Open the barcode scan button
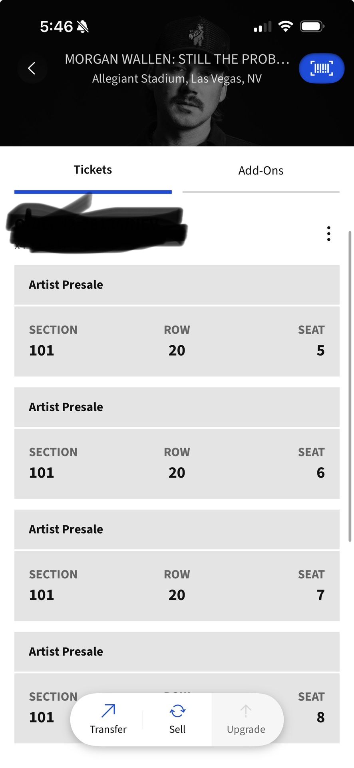354x768 pixels. tap(321, 68)
